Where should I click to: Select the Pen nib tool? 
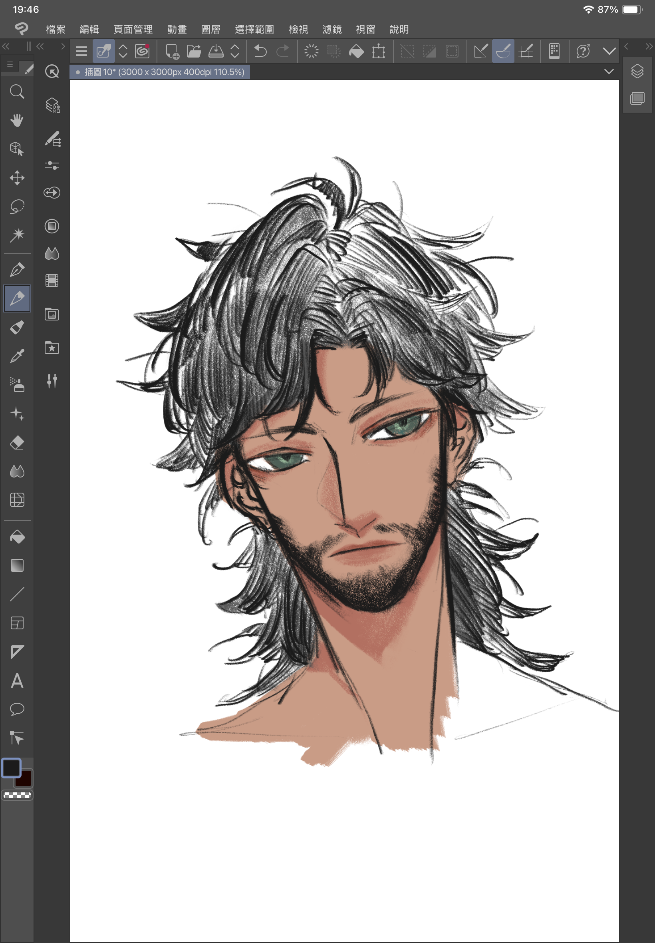coord(17,270)
